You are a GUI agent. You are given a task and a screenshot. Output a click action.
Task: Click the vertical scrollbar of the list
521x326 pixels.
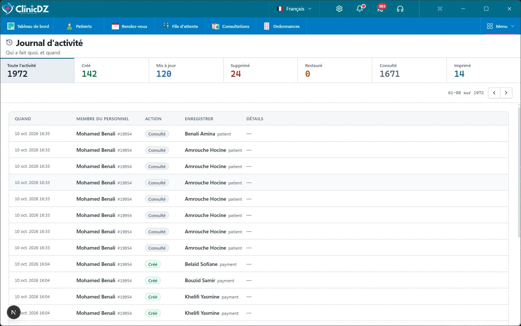[x=519, y=172]
